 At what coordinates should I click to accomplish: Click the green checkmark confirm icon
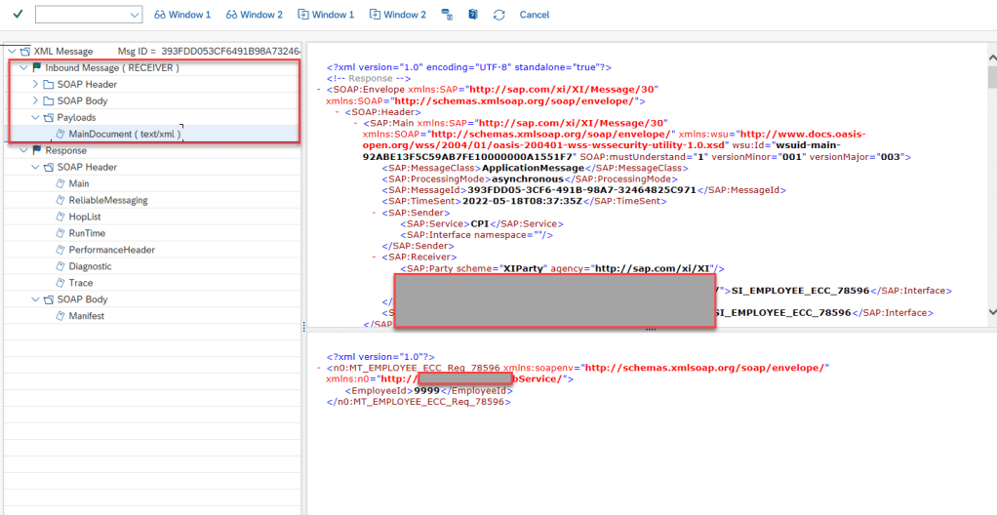pos(18,15)
